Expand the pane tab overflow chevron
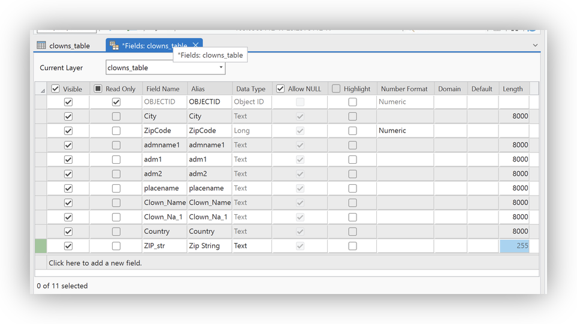 click(x=535, y=46)
